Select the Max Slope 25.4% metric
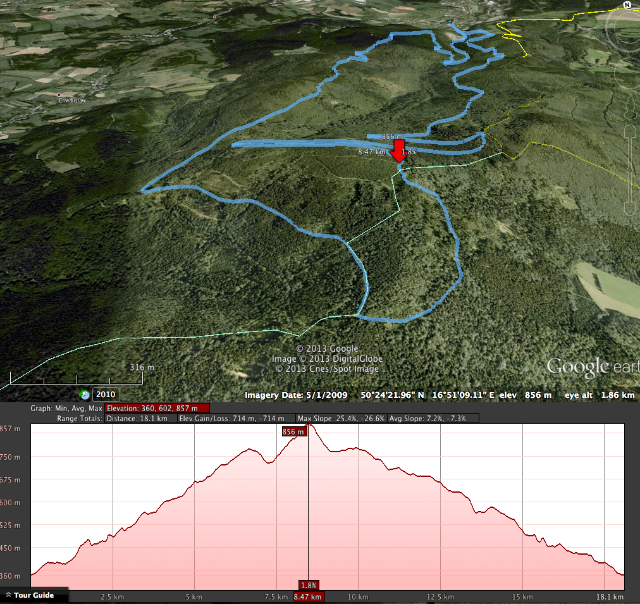640x604 pixels. [340, 418]
